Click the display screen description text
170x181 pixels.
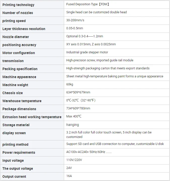[109, 134]
